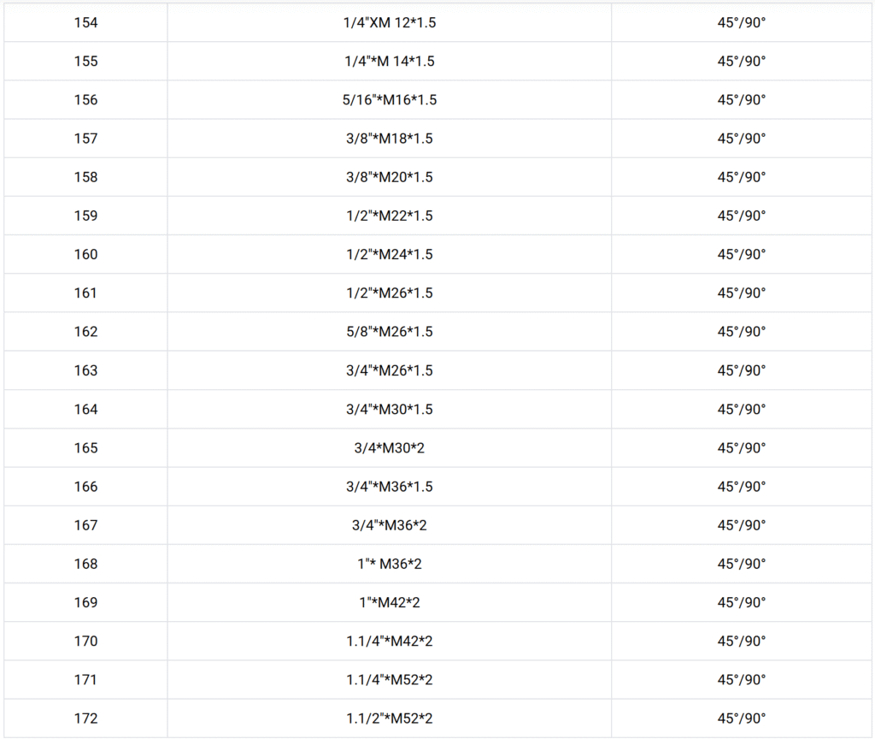Click row number 154 cell
This screenshot has width=875, height=739.
tap(85, 23)
